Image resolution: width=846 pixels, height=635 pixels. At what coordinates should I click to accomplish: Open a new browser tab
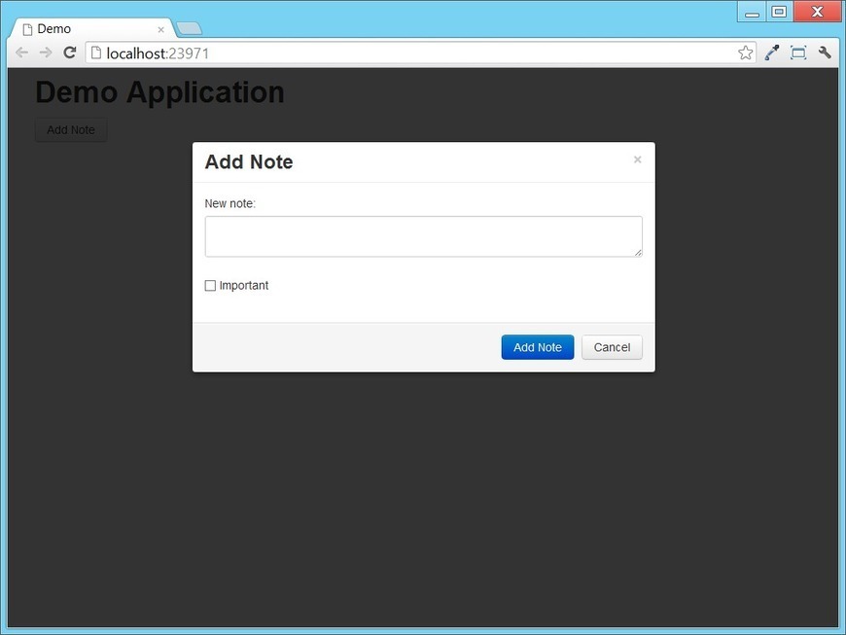click(189, 28)
